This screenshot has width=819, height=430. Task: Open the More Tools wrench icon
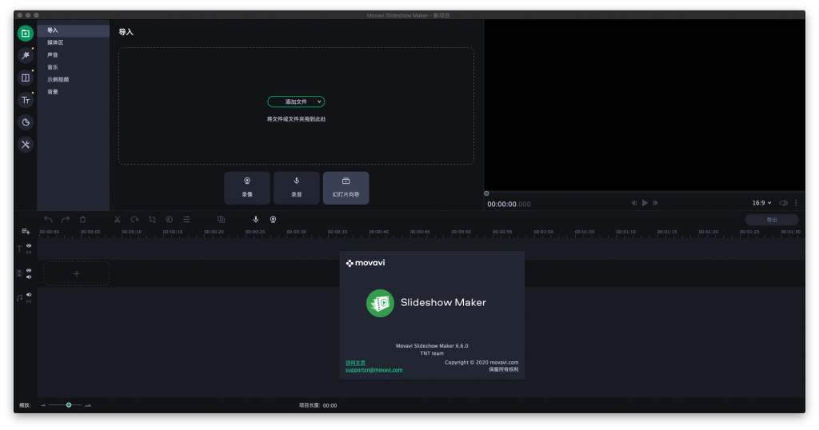tap(25, 145)
